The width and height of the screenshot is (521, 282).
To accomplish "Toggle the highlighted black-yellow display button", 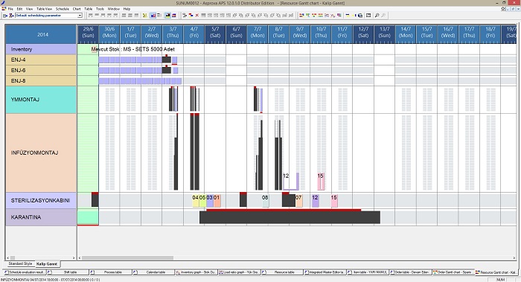I will tap(167, 16).
